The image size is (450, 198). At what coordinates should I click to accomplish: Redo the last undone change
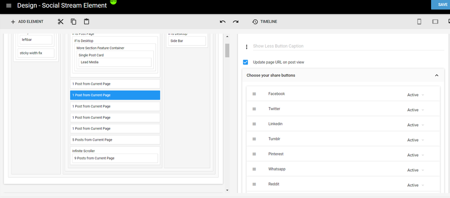click(x=236, y=22)
